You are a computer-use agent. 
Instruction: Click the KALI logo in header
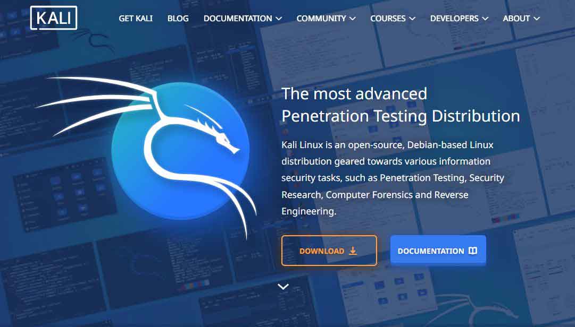click(54, 18)
